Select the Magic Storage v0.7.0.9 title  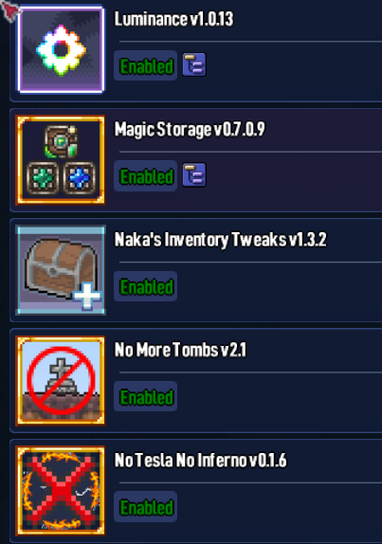[x=190, y=130]
